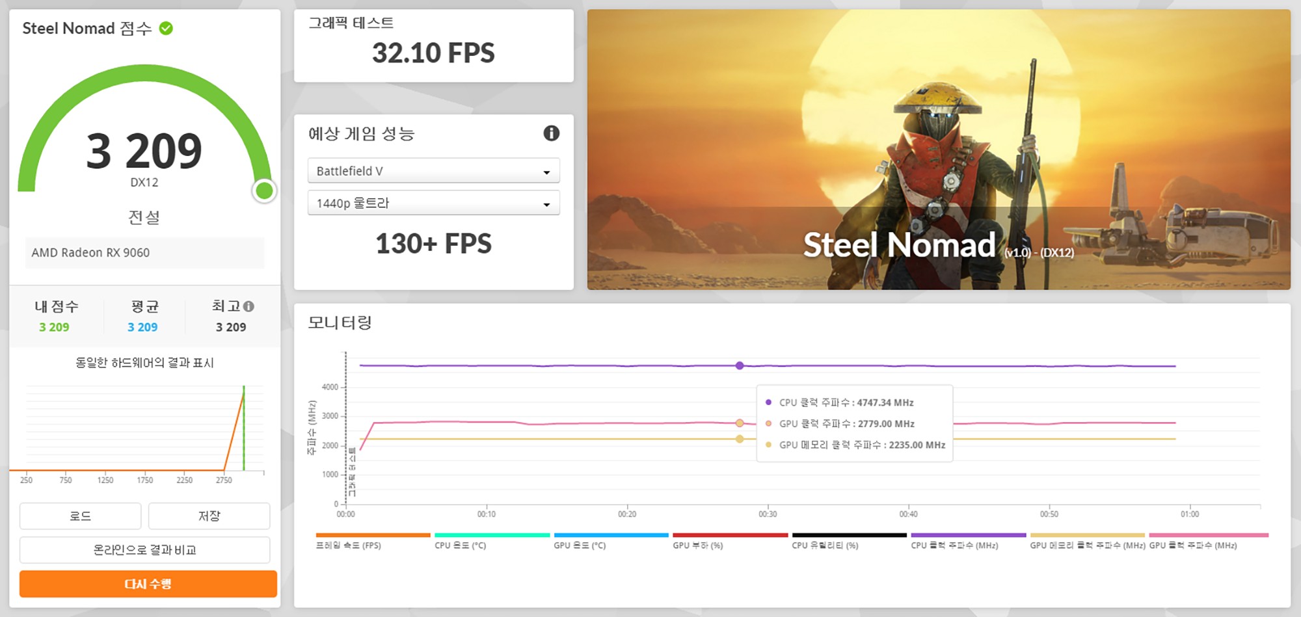The height and width of the screenshot is (617, 1301).
Task: Click the 00:30 time label on the chart axis
Action: point(768,514)
